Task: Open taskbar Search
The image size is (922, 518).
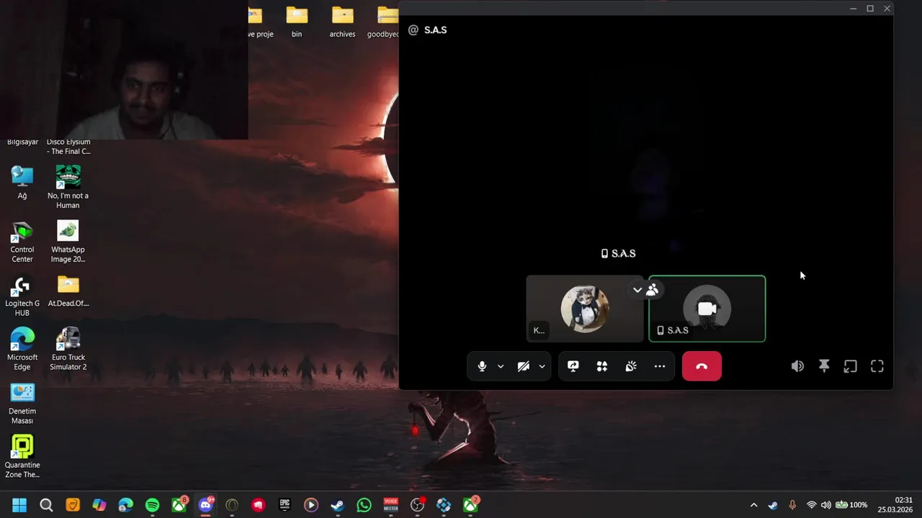Action: click(x=46, y=505)
